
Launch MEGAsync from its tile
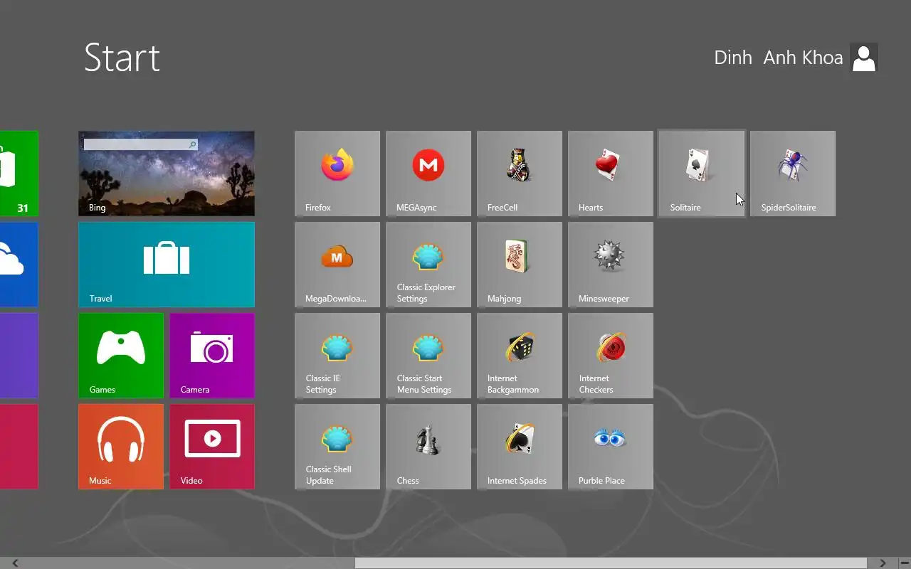428,174
